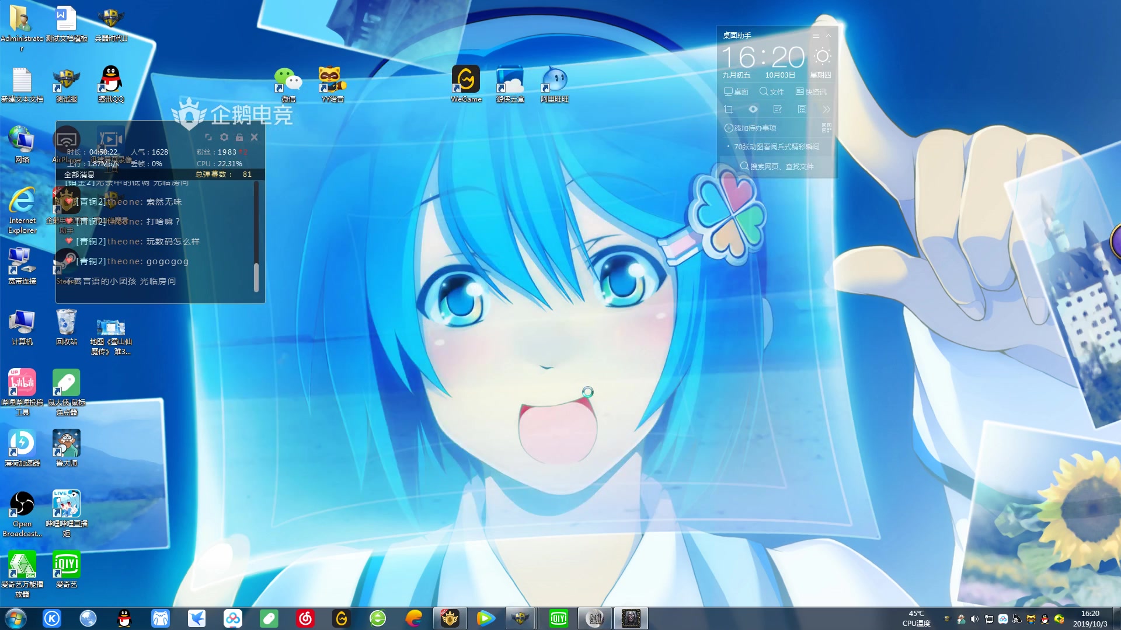Open 腾讯视频 player icon on taskbar
1121x630 pixels.
pyautogui.click(x=486, y=618)
